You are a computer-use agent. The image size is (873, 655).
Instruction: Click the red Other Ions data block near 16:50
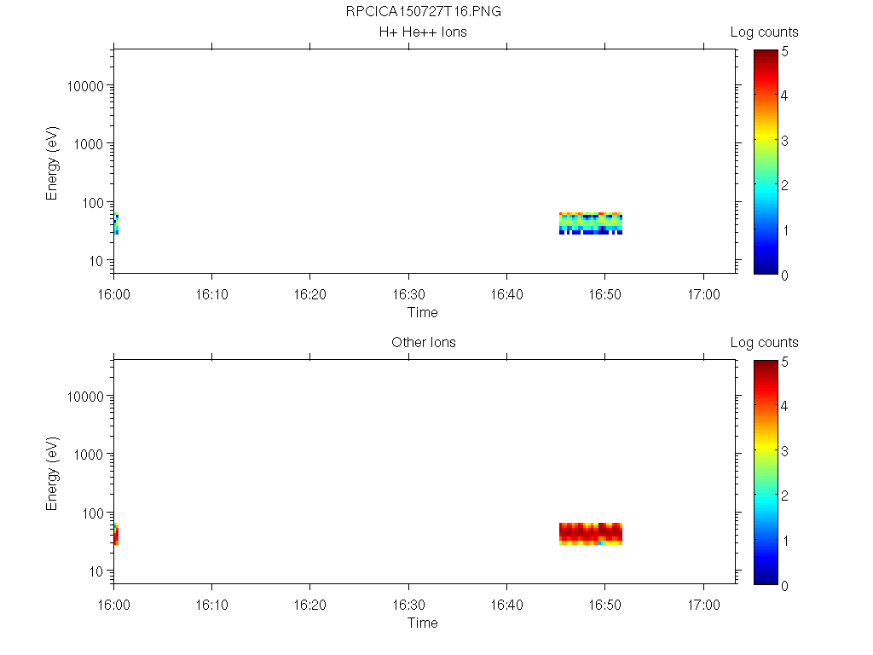[x=591, y=534]
